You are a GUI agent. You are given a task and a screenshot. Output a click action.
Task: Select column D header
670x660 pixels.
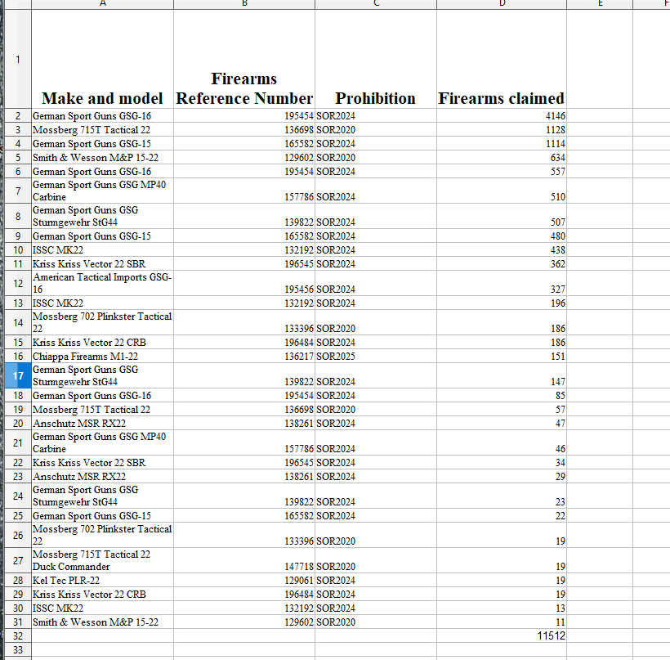click(502, 4)
